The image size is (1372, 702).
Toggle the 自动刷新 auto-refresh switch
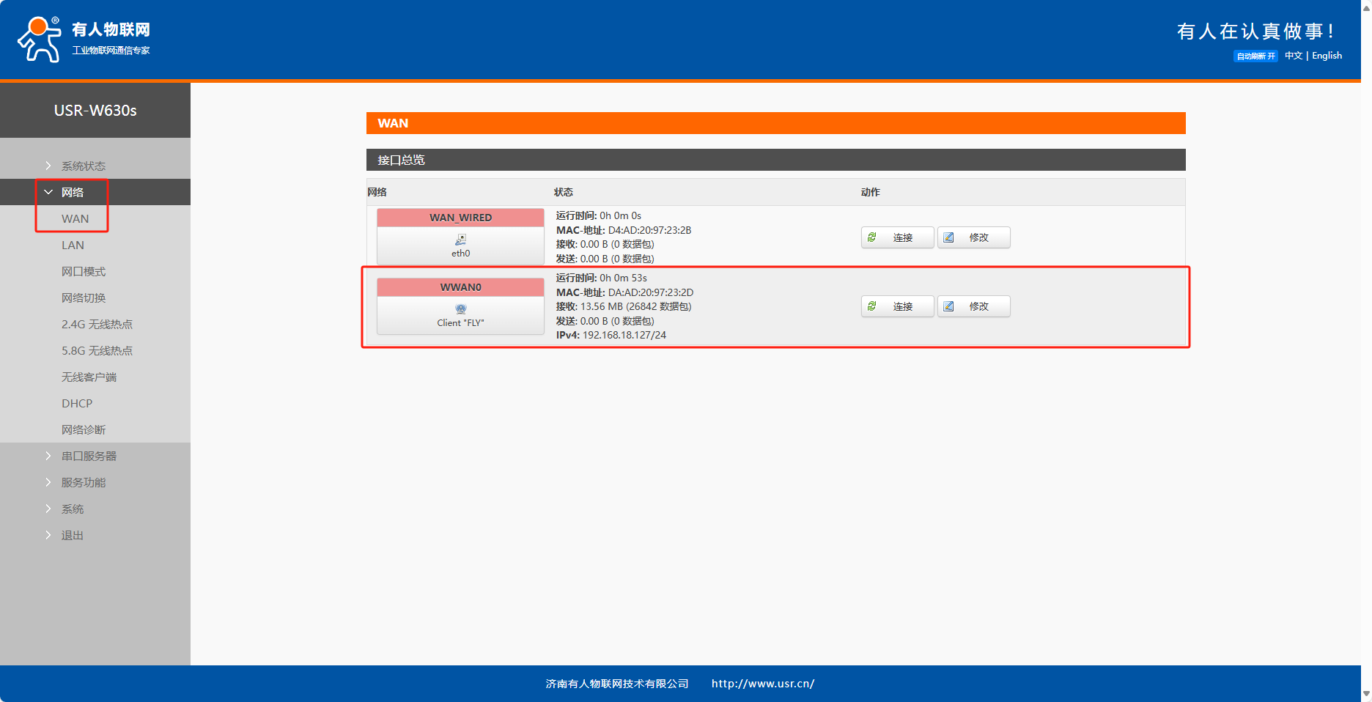[x=1255, y=56]
